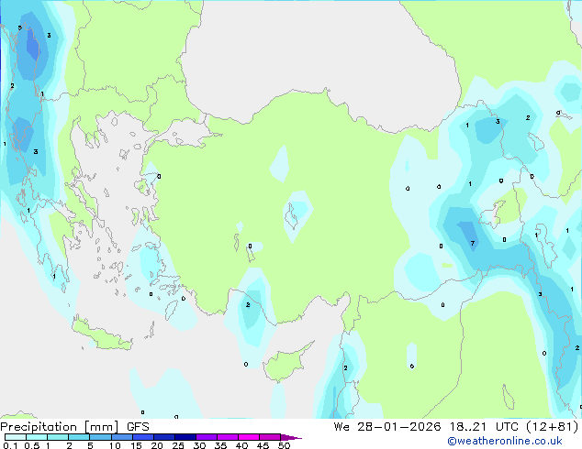Click the precipitation value '5' on the map
582x449 pixels.
point(19,27)
